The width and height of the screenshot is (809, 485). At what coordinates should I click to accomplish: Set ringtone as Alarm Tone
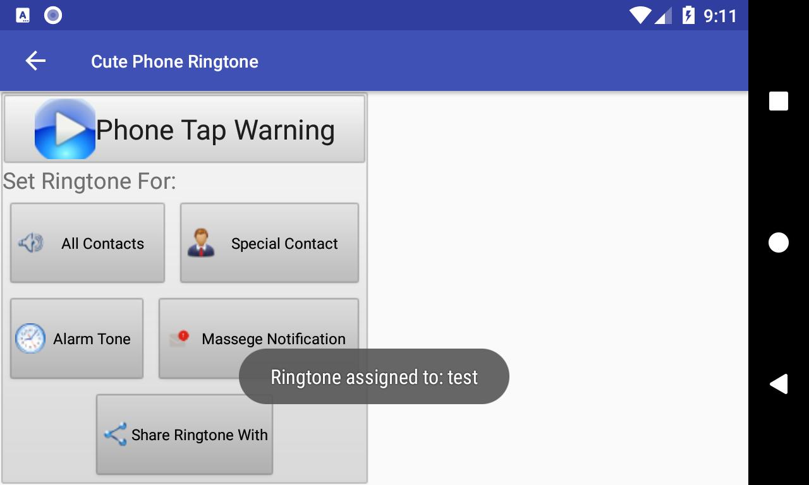click(x=76, y=338)
